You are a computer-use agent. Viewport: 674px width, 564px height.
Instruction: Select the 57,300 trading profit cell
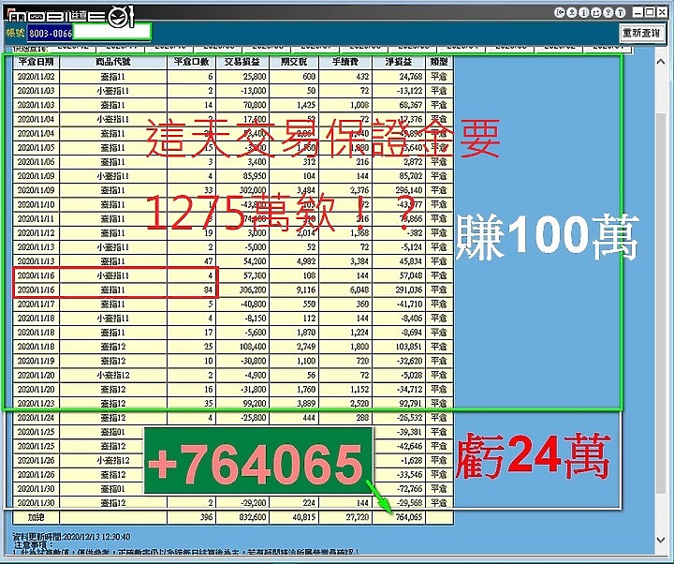242,275
